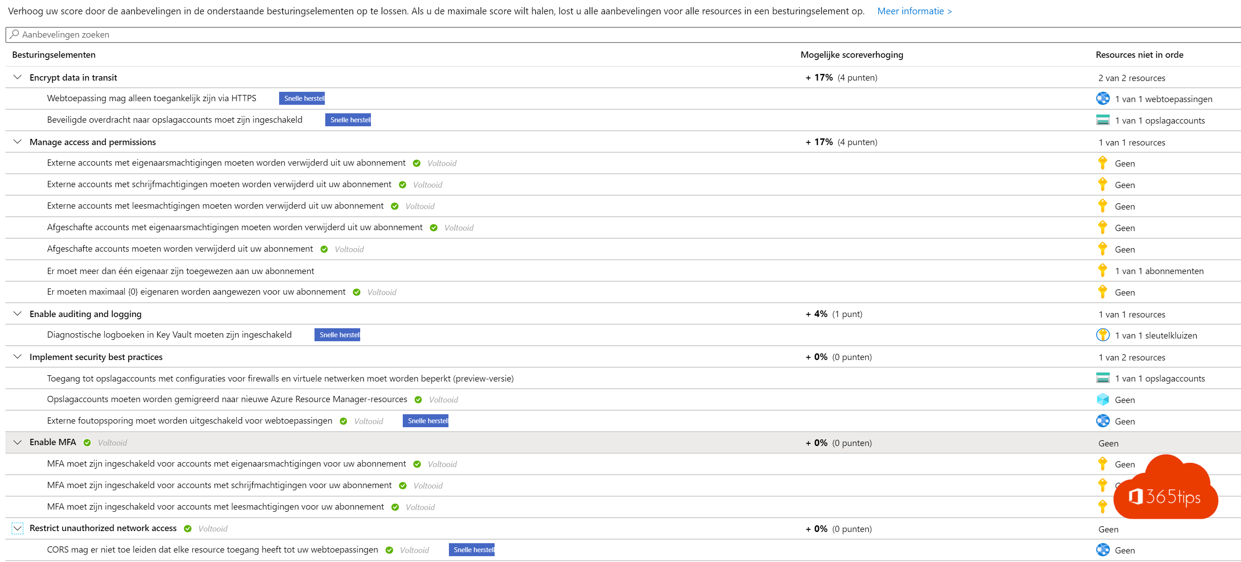Click Snelle herstel for Key Vault logboeken
Screen dimensions: 1241x562
[337, 335]
